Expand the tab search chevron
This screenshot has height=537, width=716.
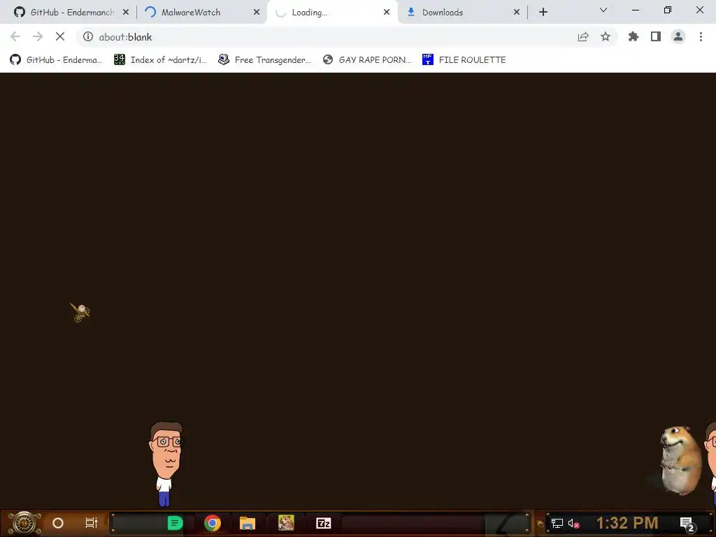tap(603, 10)
